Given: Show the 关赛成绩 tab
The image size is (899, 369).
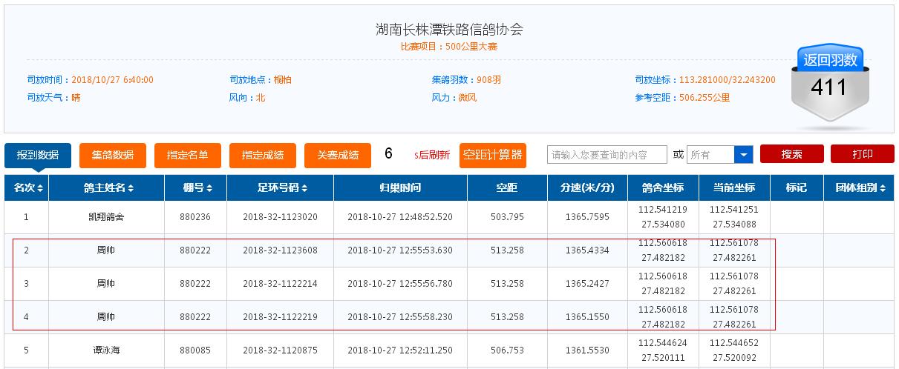Looking at the screenshot, I should [x=338, y=155].
